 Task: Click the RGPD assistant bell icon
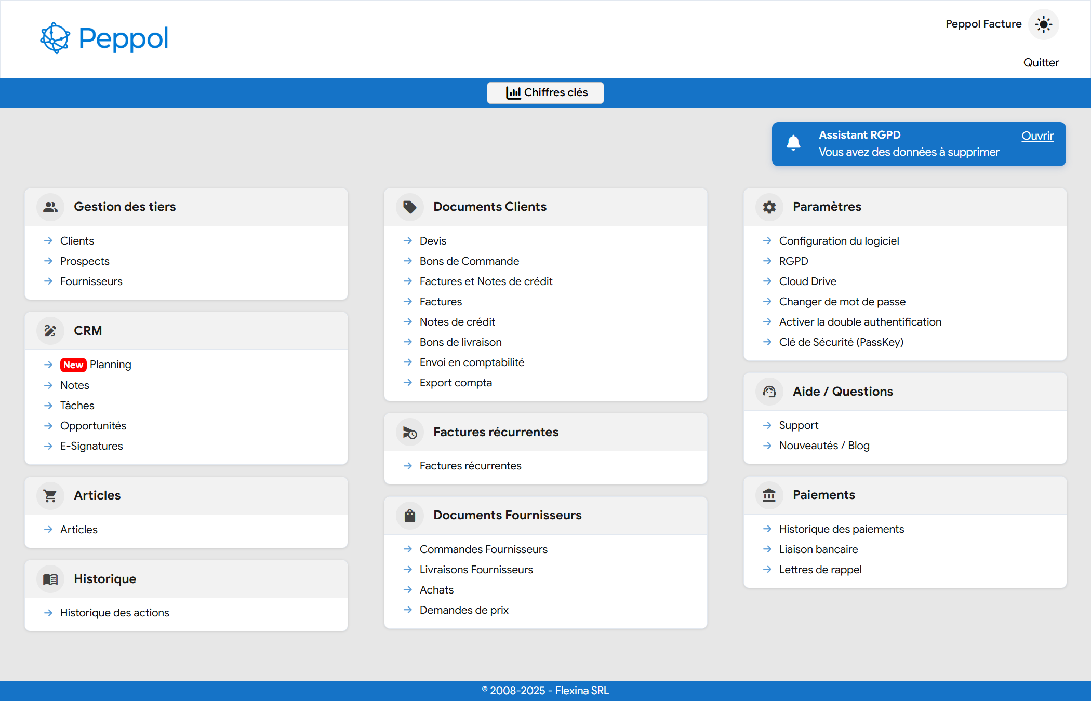click(793, 142)
